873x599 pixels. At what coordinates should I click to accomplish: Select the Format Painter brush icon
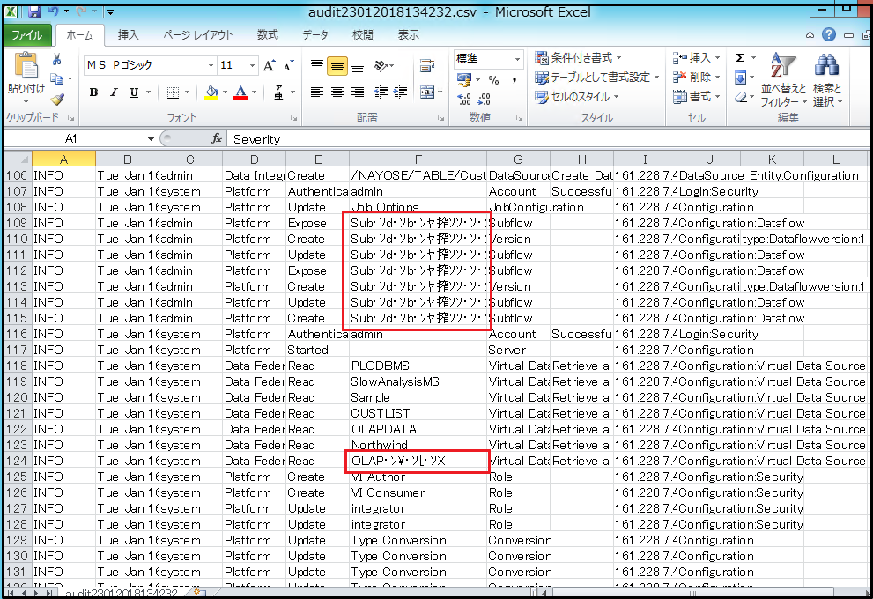[x=57, y=99]
